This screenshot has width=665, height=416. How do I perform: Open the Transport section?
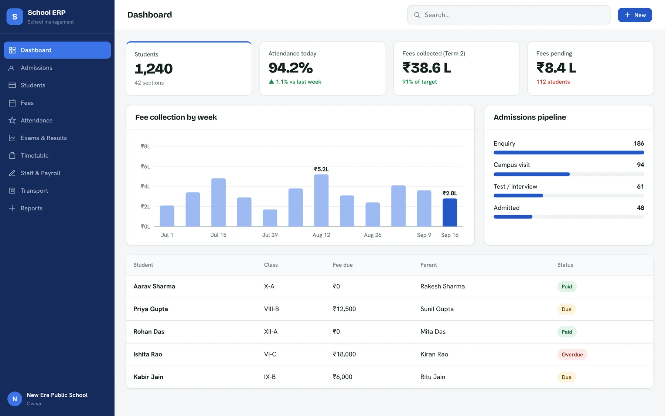(57, 190)
